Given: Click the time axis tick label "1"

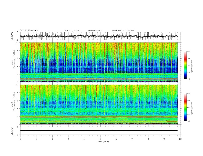Looking at the screenshot, I should pyautogui.click(x=36, y=139).
